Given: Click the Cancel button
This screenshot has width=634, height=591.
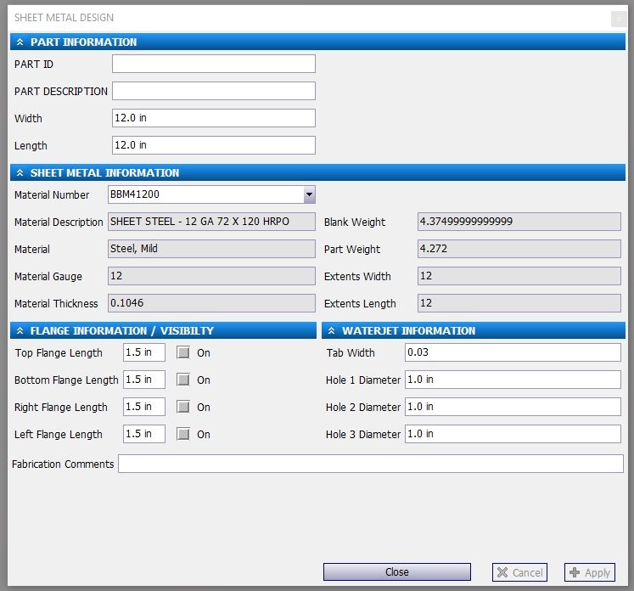Looking at the screenshot, I should [x=519, y=572].
